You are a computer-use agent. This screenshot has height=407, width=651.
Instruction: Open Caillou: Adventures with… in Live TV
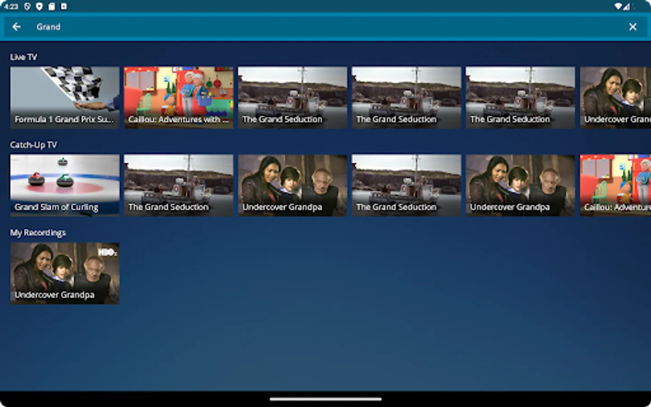(179, 98)
